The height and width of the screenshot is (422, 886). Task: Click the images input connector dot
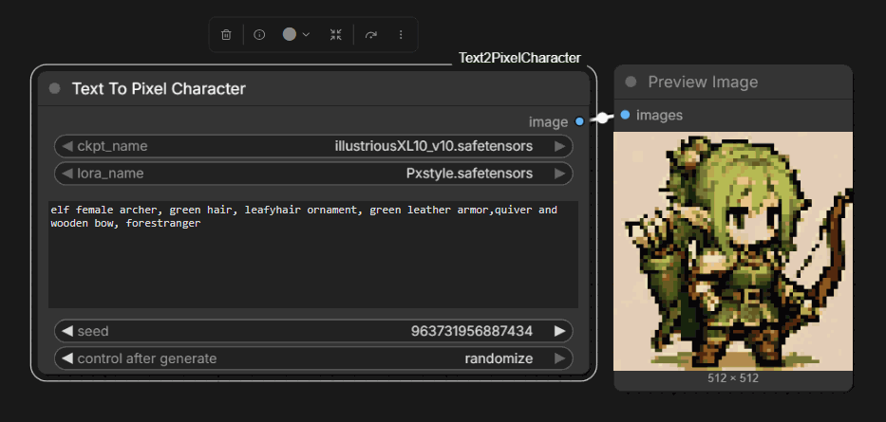[625, 115]
